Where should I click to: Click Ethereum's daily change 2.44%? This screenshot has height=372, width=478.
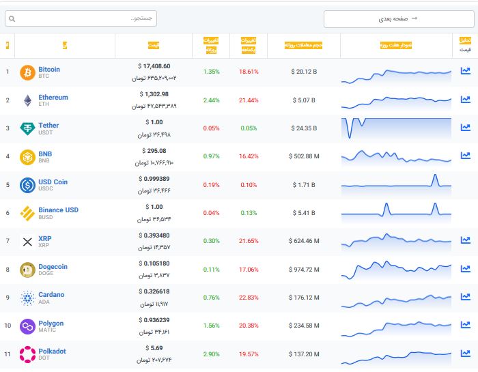point(211,100)
